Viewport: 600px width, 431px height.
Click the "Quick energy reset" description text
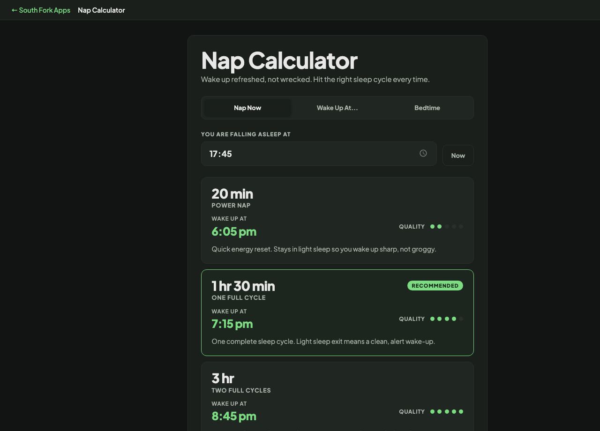[x=324, y=249]
